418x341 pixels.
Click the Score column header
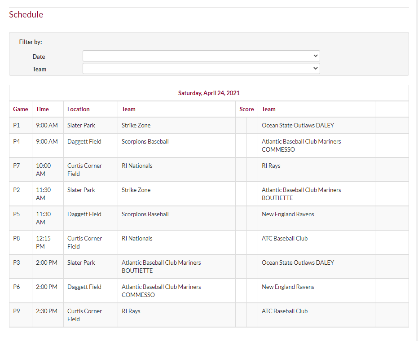point(246,109)
